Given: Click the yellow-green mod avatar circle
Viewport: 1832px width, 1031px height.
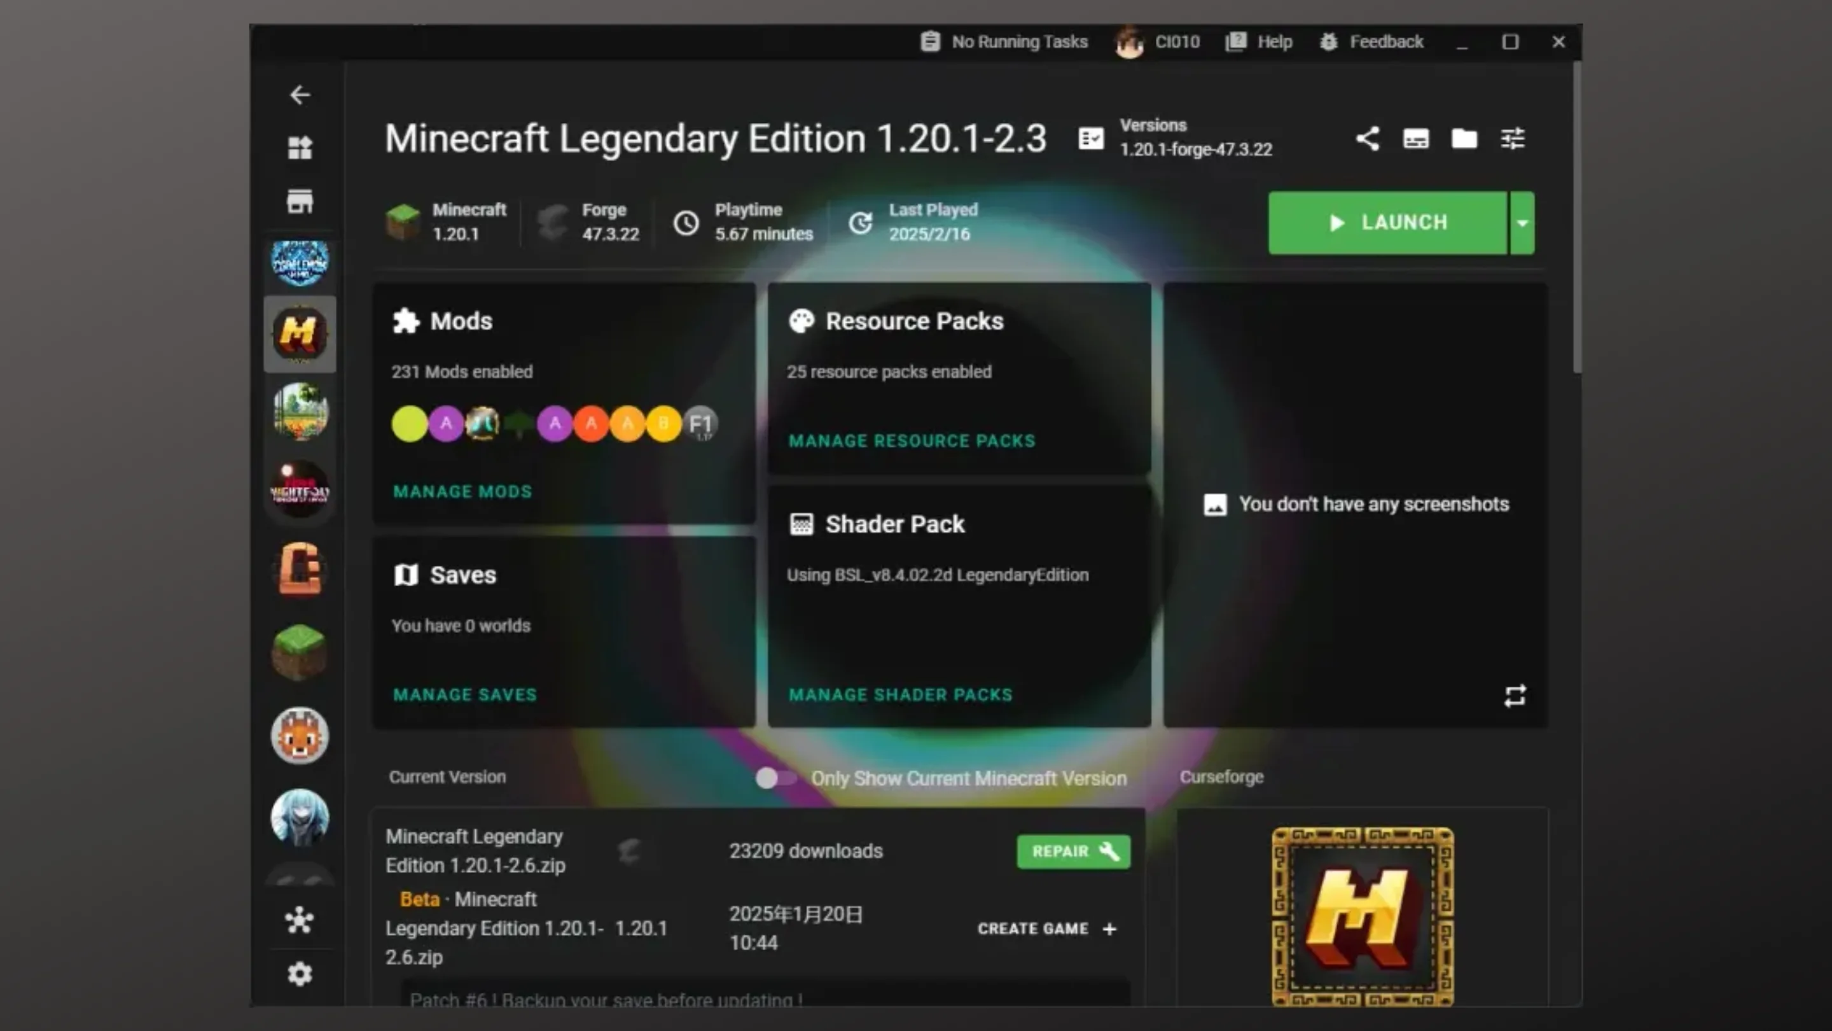Looking at the screenshot, I should pyautogui.click(x=410, y=424).
